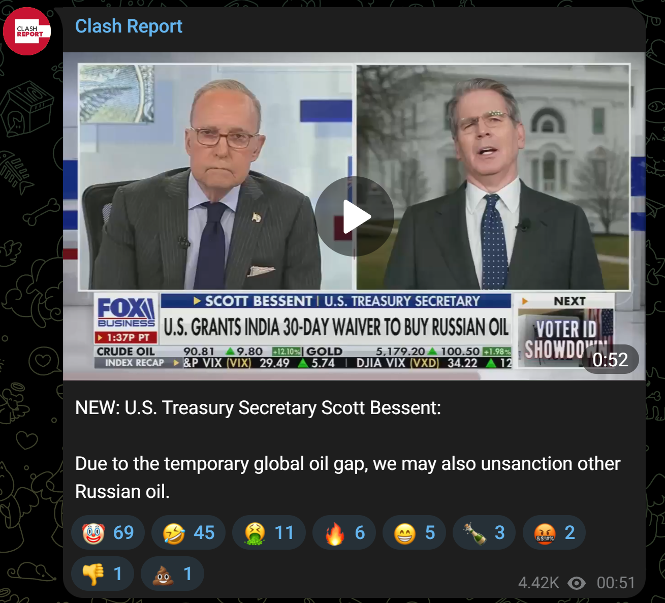Screen dimensions: 665x603
Task: Toggle the clown emoji reaction
Action: (x=108, y=532)
